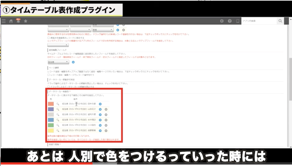Add a field next to 担当者 dropdown

(x=73, y=62)
